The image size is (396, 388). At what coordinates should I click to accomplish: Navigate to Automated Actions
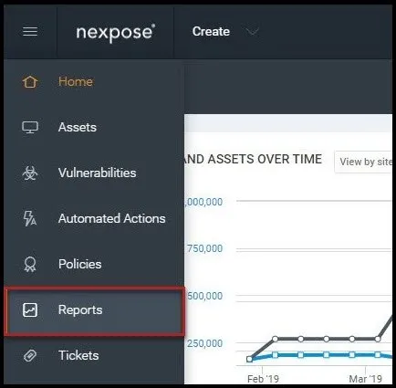[x=111, y=218]
